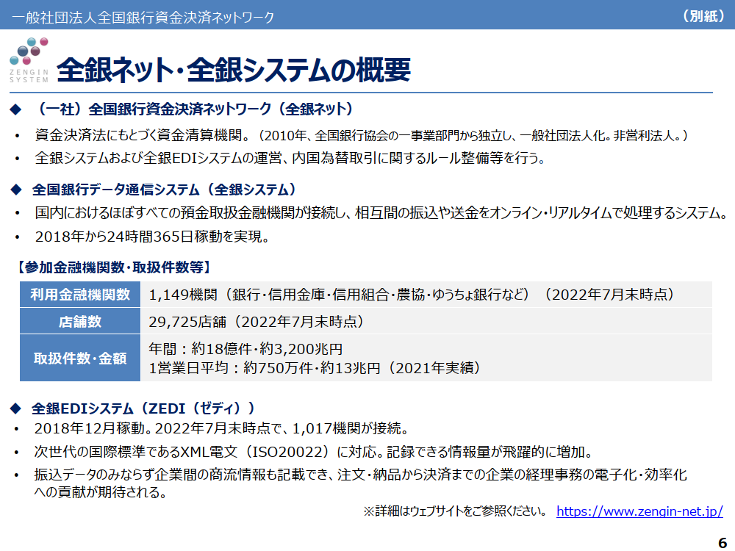Select heading 全国銀行データ通信システム（全銀システム）
Image resolution: width=735 pixels, height=551 pixels.
[166, 190]
